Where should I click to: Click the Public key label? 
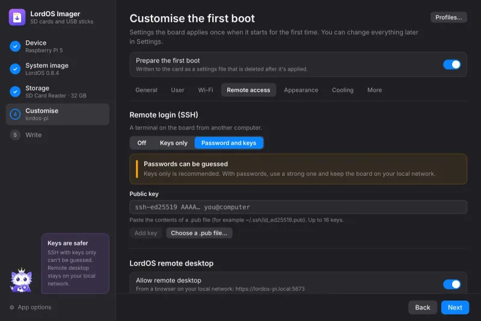click(x=144, y=194)
